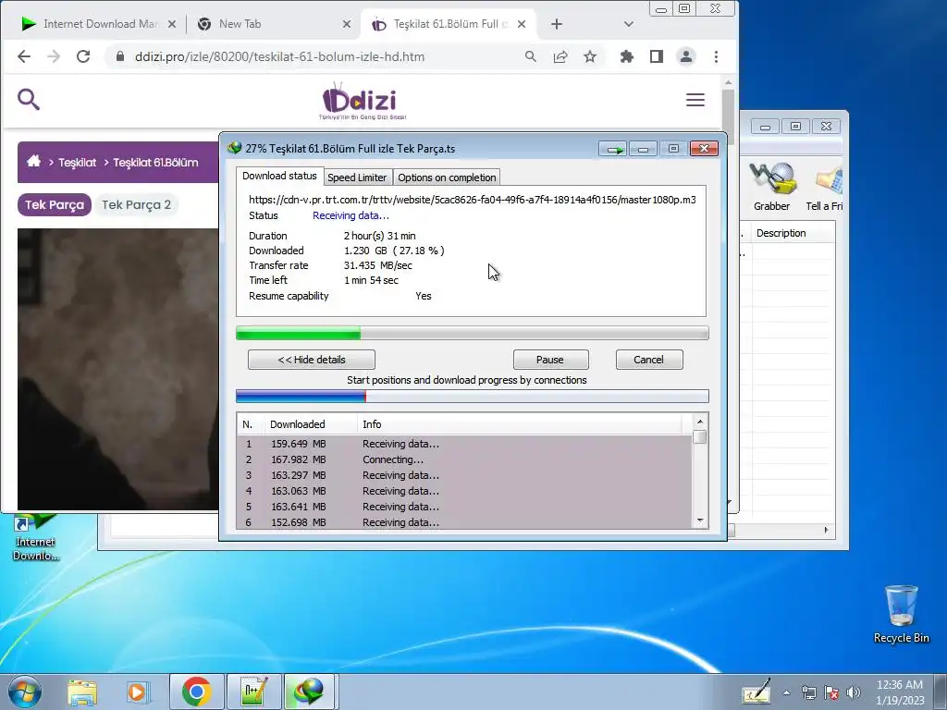Click Grabber icon in IDM main window
947x710 pixels.
771,187
